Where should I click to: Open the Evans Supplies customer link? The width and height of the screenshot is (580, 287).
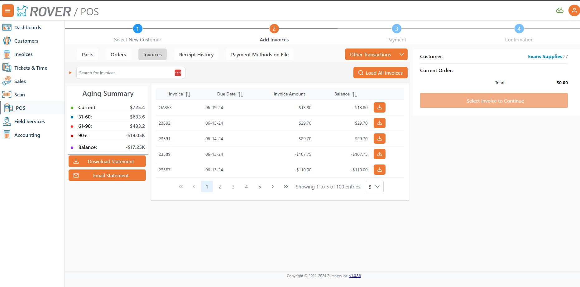pyautogui.click(x=545, y=56)
